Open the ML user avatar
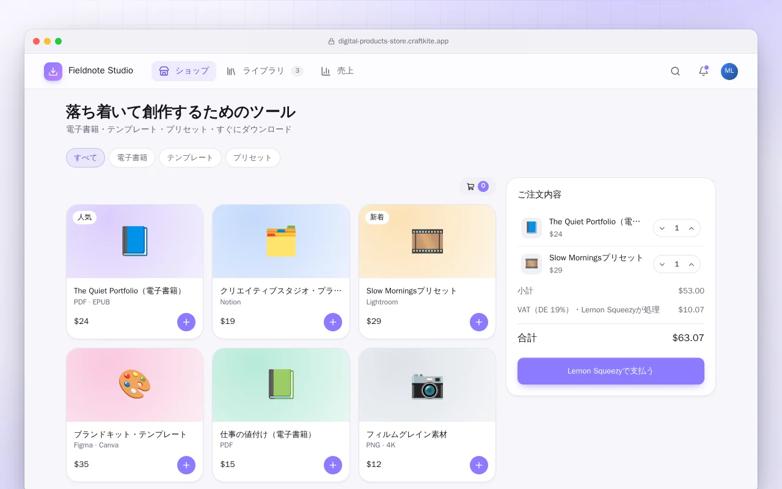Viewport: 782px width, 489px height. [x=729, y=72]
